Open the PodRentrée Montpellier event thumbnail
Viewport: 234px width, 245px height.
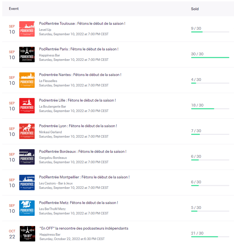27,183
